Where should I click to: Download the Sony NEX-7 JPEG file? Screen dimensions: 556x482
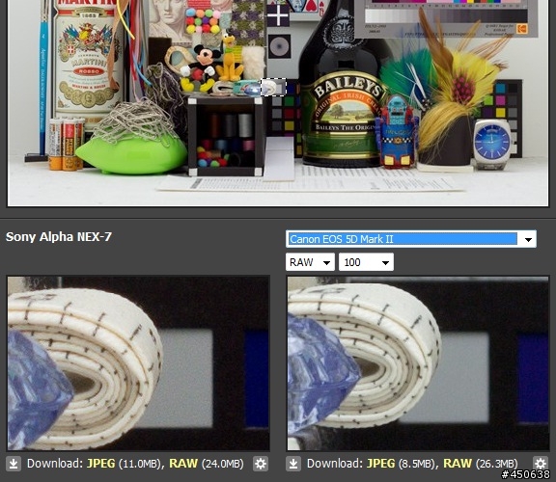pos(100,464)
